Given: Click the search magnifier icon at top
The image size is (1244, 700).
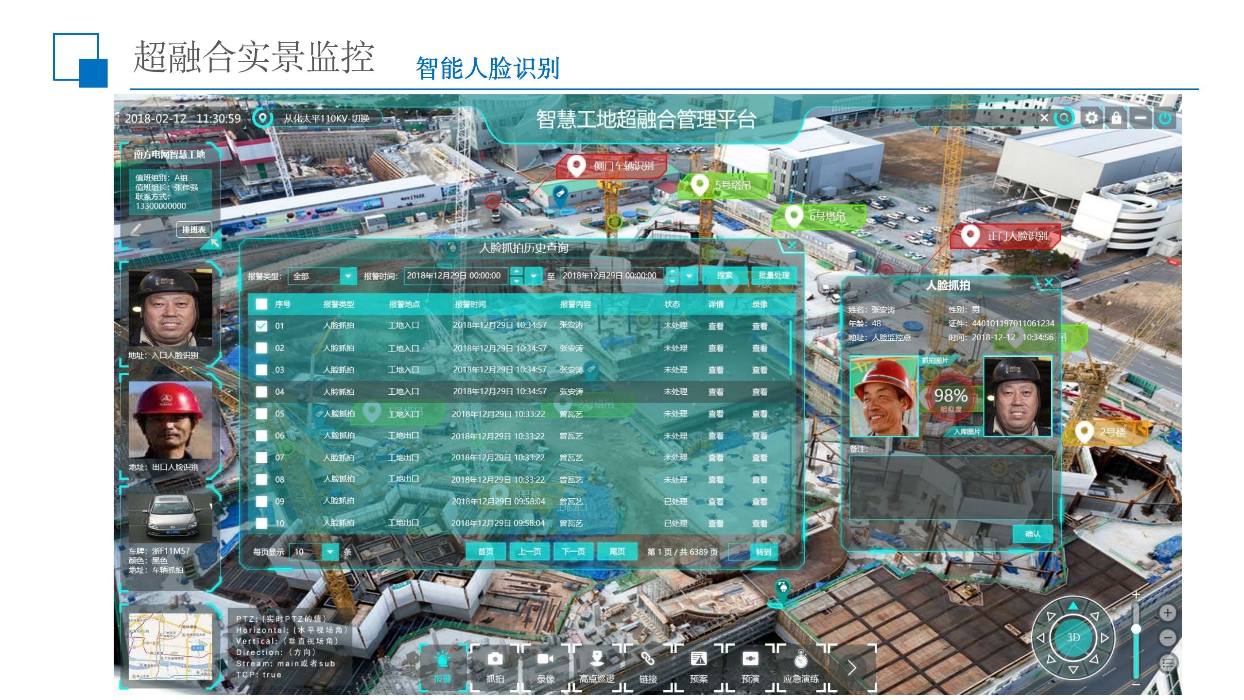Looking at the screenshot, I should (x=1064, y=118).
